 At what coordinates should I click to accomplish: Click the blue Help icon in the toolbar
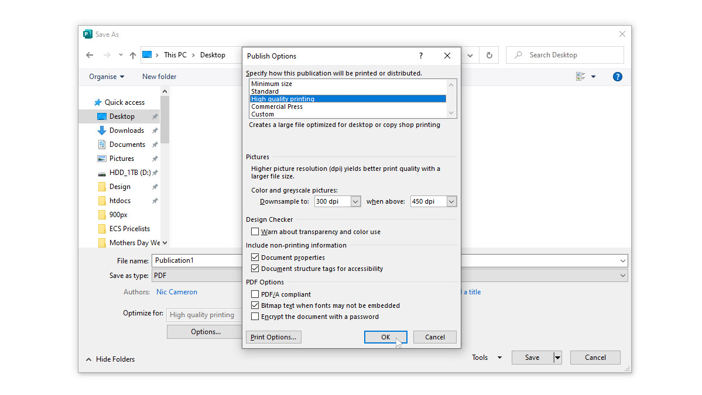pos(617,76)
